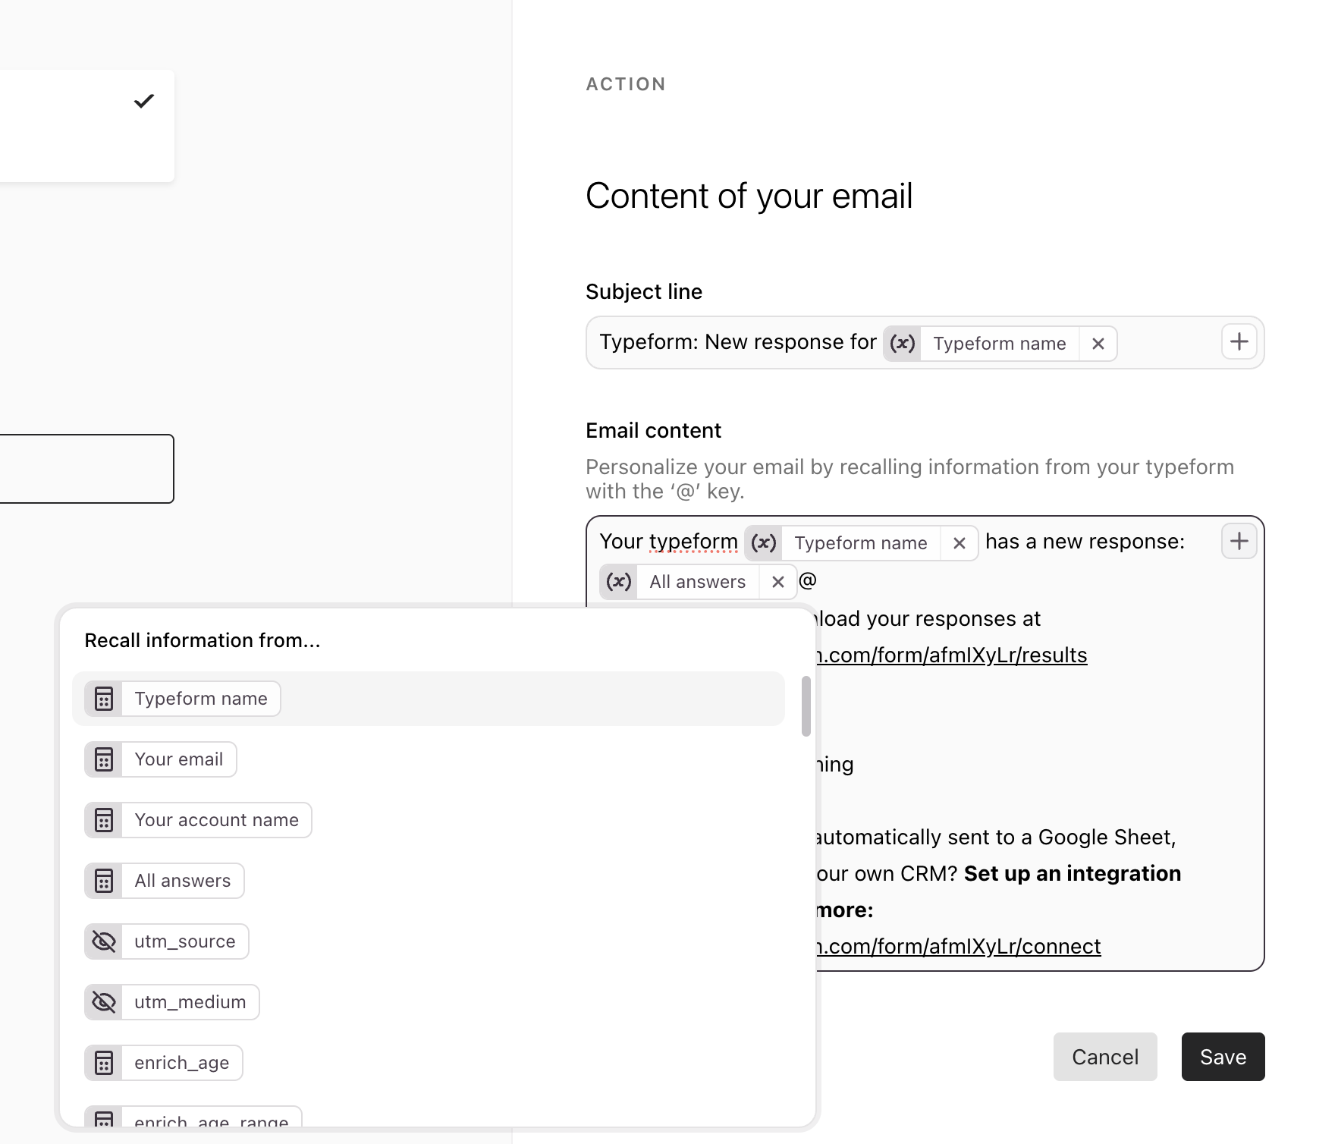Click the hidden-eye icon beside utm_medium

coord(104,1002)
